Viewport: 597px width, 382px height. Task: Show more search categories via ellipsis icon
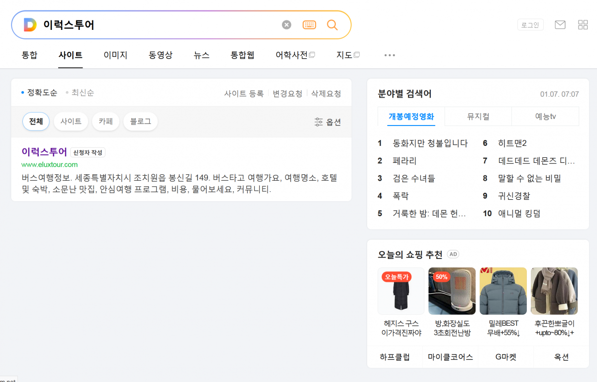390,55
